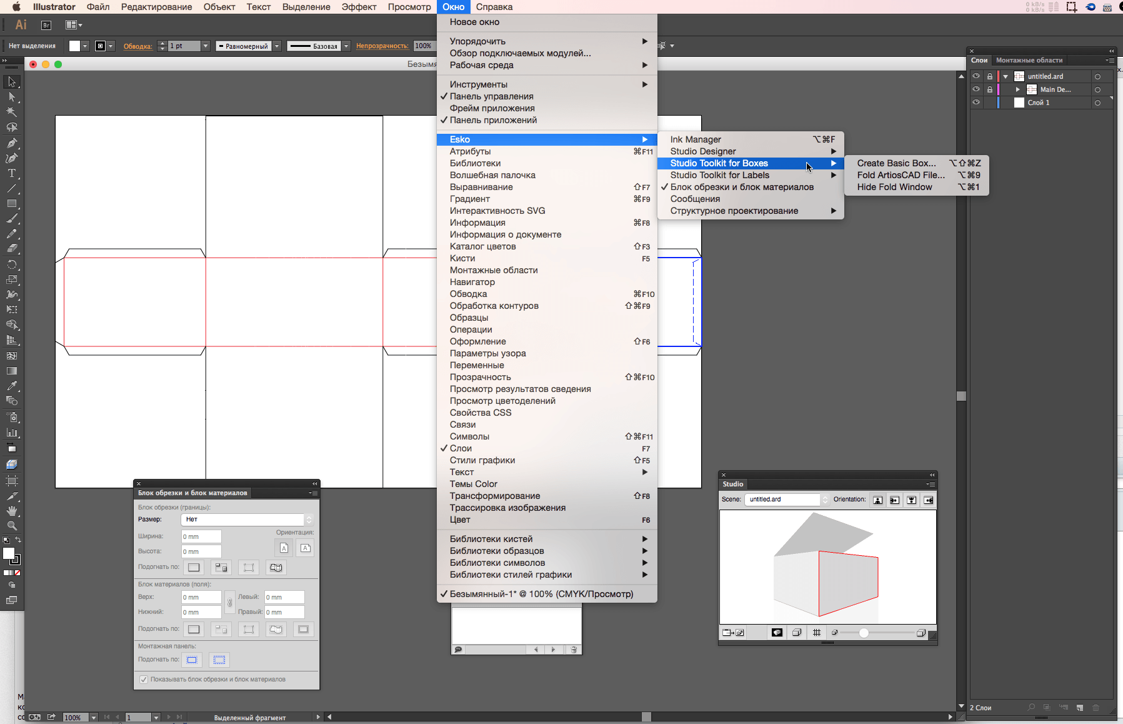Choose landscape orientation icon in trim panel
This screenshot has height=724, width=1123.
[x=306, y=548]
